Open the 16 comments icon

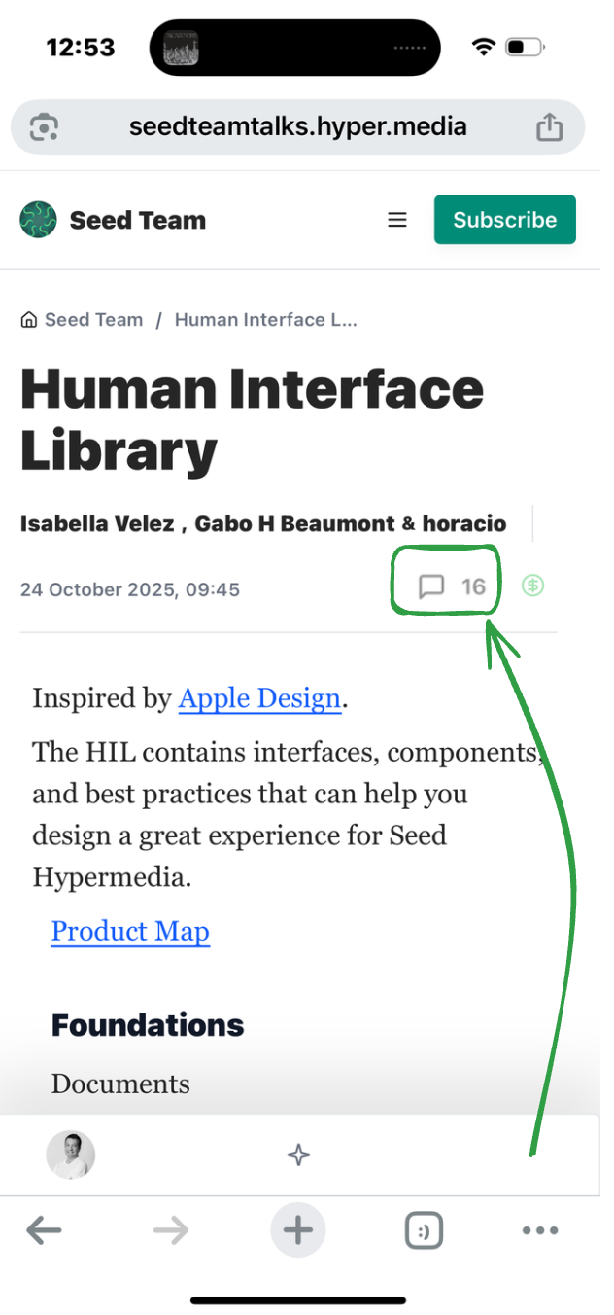click(x=432, y=586)
